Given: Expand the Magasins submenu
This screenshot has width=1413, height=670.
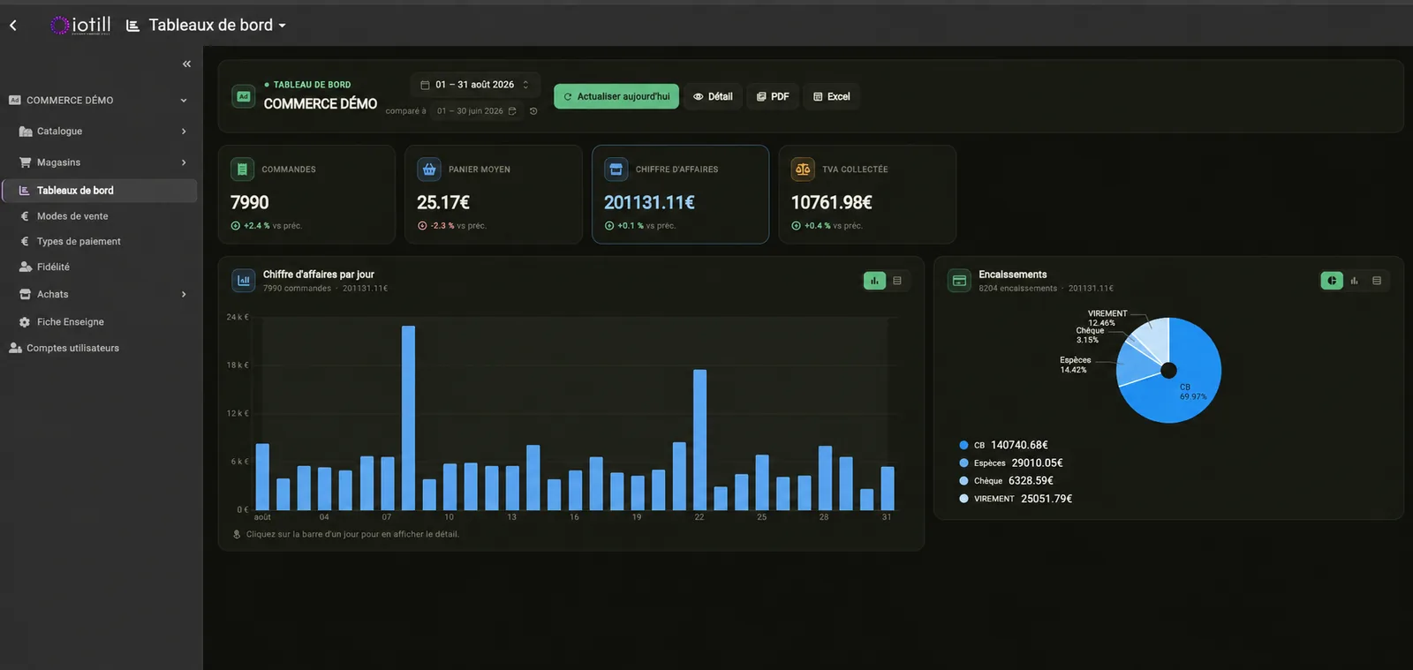Looking at the screenshot, I should pyautogui.click(x=184, y=162).
